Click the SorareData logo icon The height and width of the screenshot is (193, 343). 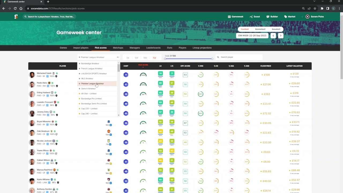click(x=16, y=17)
